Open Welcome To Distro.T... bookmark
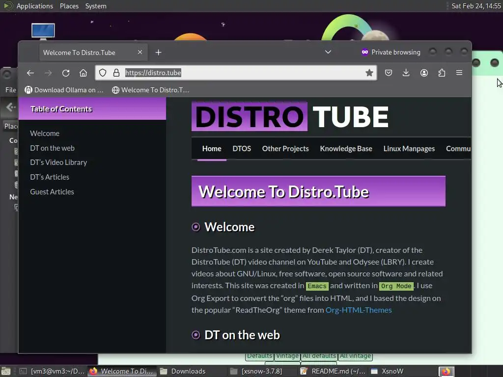 150,90
